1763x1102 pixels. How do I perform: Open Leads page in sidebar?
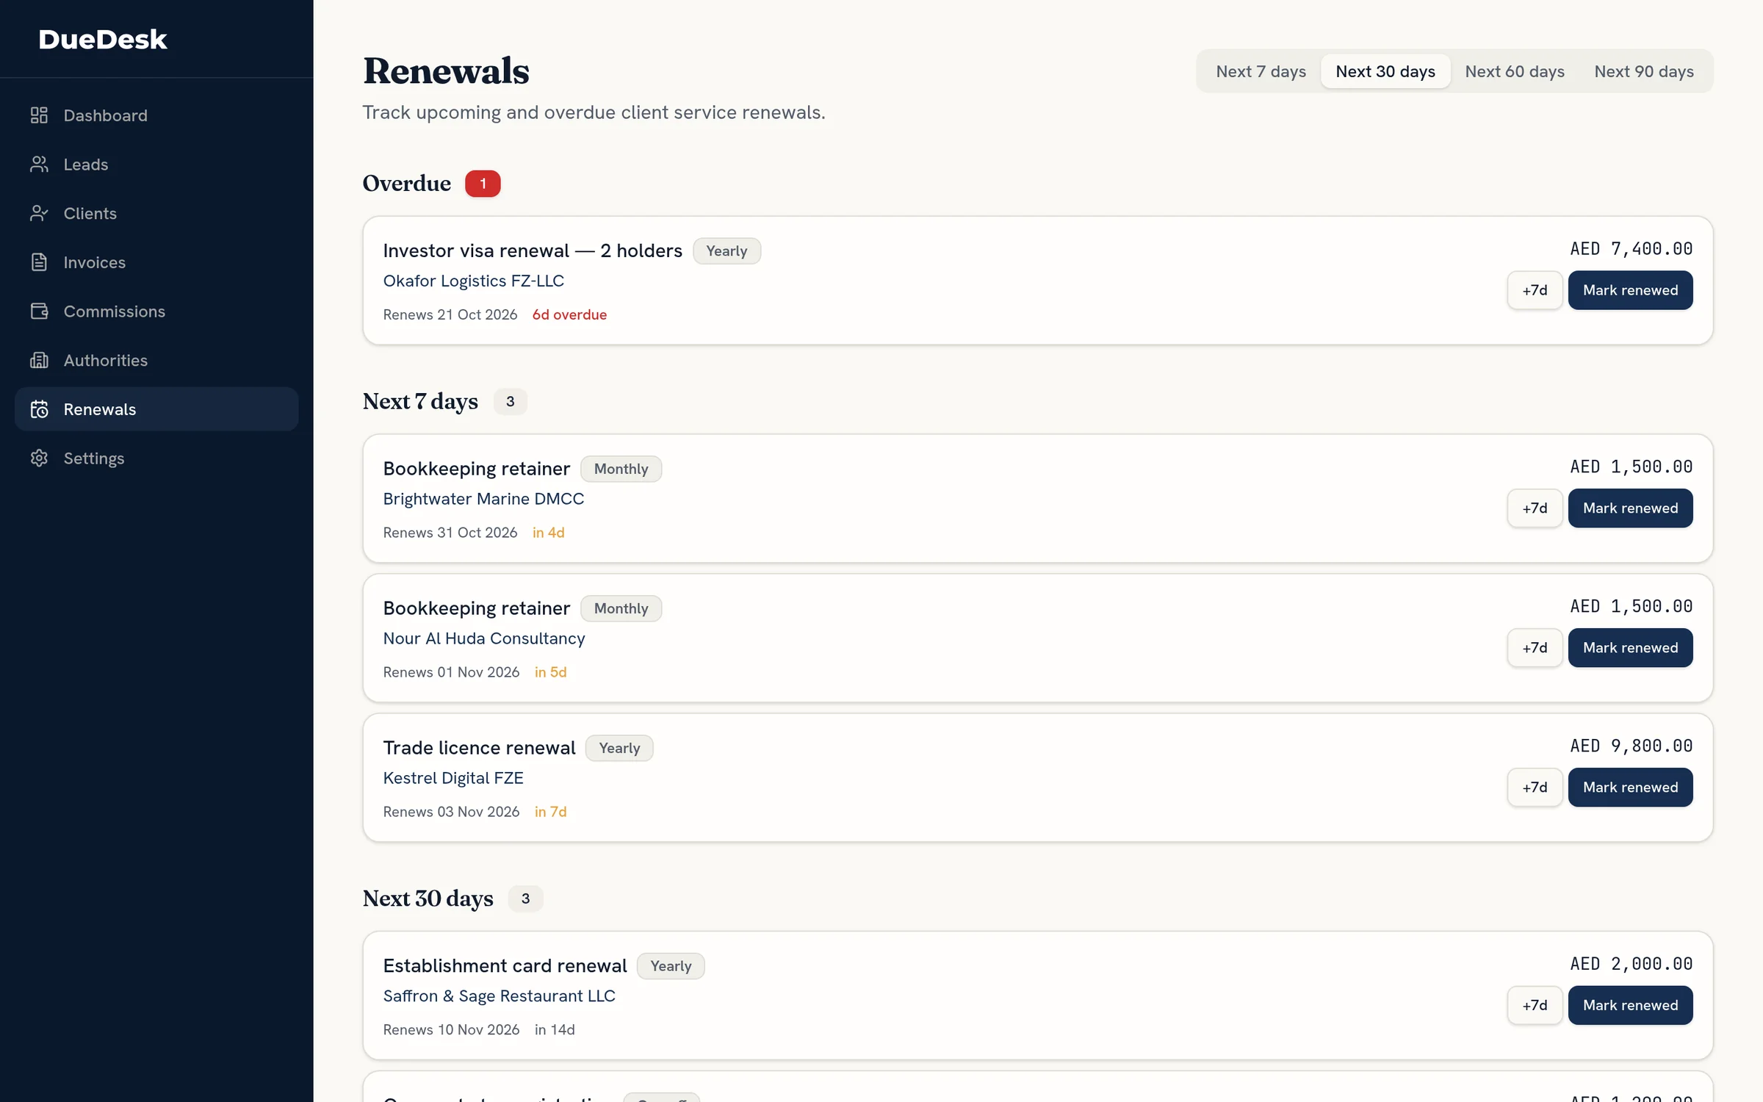[156, 164]
